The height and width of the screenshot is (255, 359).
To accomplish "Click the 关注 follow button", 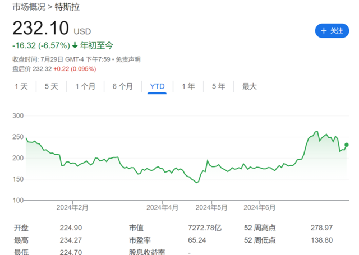I will coord(332,31).
